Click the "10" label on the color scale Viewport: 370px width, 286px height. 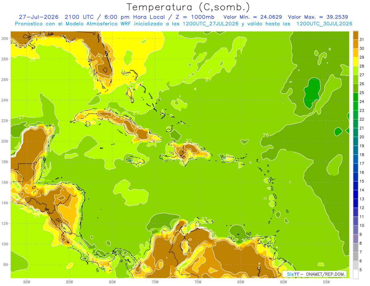[362, 226]
